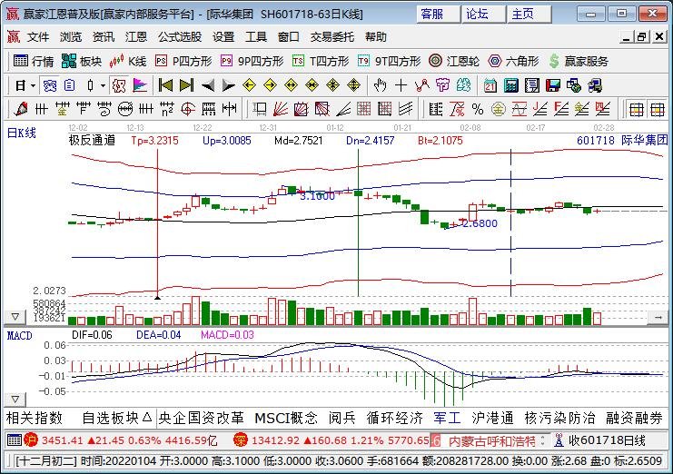The height and width of the screenshot is (474, 673).
Task: Click the red 沪 index badge in status bar
Action: coord(31,439)
